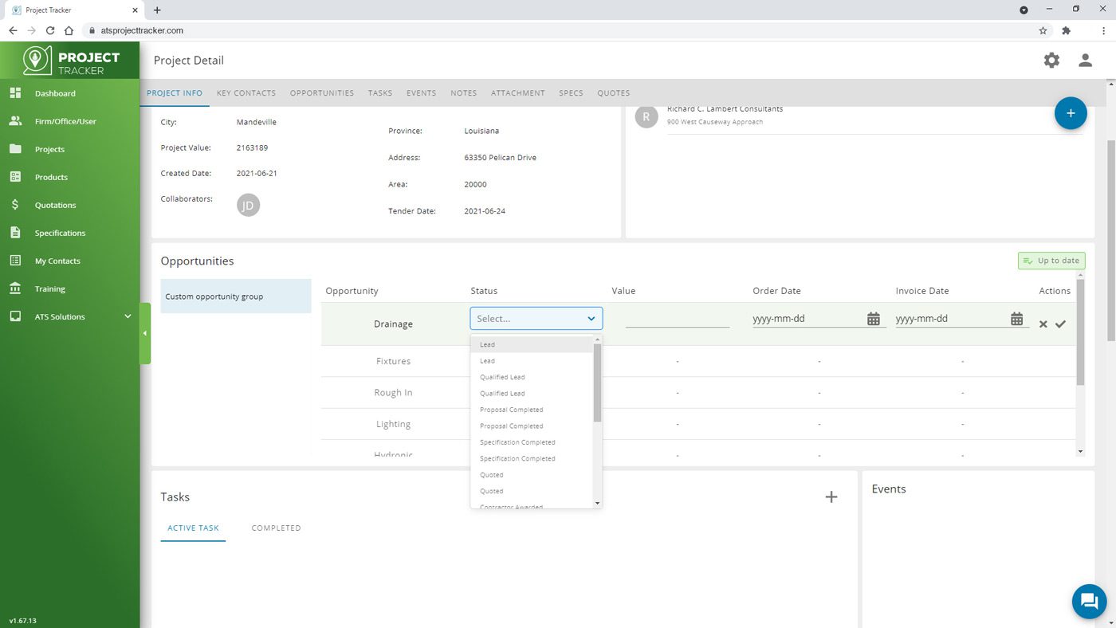Confirm Drainage row edit checkmark
This screenshot has width=1116, height=628.
(x=1060, y=324)
